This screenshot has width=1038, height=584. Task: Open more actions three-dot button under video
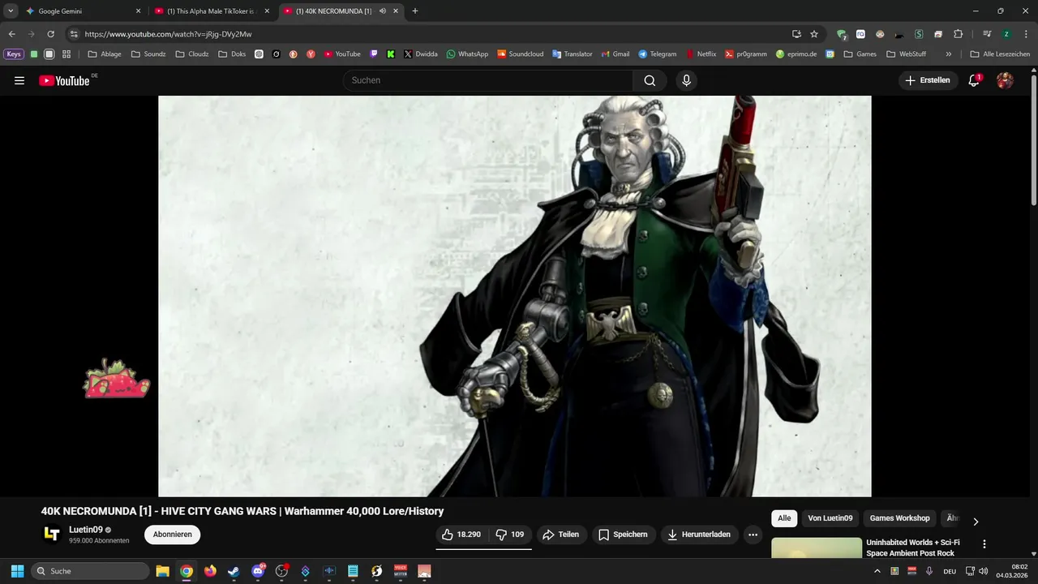753,535
